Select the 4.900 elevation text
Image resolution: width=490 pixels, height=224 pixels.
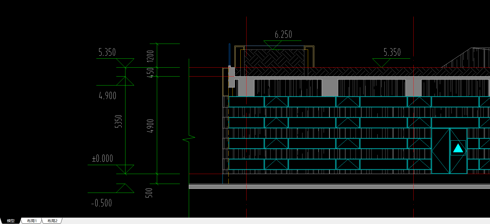click(108, 96)
